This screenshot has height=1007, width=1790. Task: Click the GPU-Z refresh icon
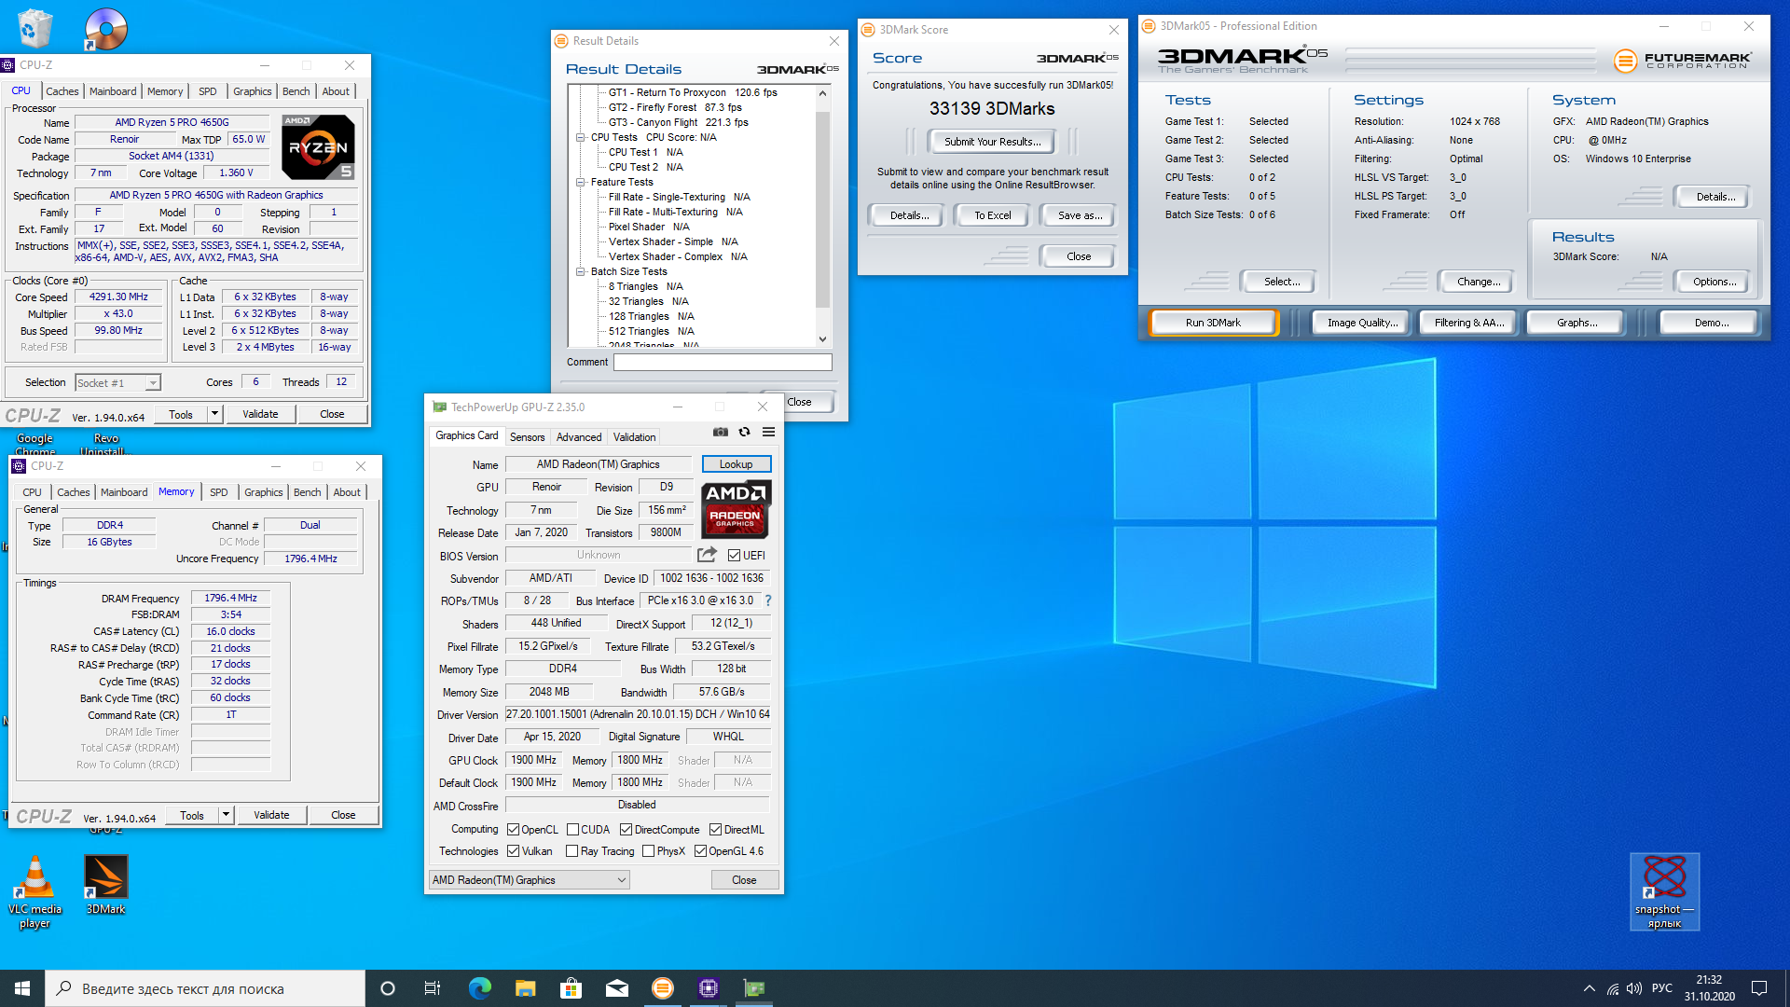tap(744, 432)
